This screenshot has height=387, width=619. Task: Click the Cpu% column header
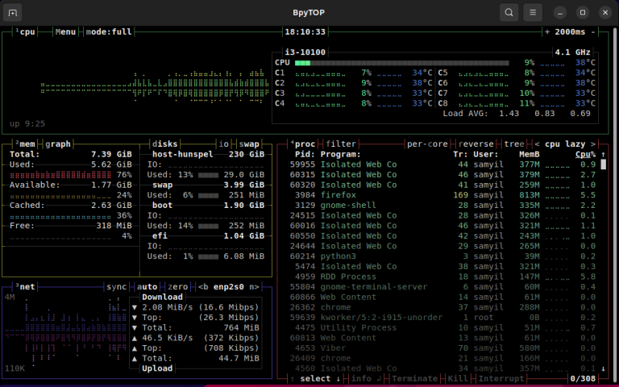(585, 155)
